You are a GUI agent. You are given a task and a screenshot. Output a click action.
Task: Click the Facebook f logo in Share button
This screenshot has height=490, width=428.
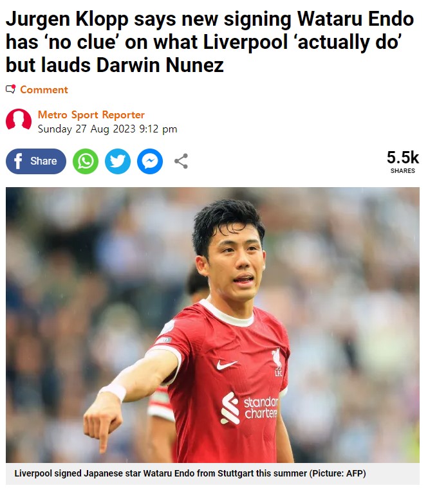pyautogui.click(x=18, y=161)
